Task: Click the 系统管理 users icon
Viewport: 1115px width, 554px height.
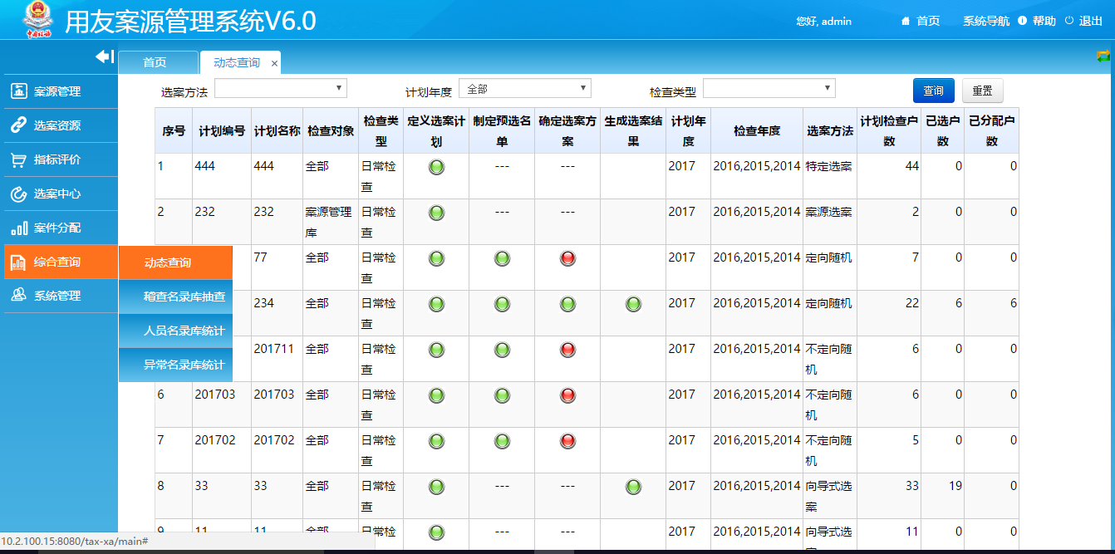Action: tap(18, 296)
